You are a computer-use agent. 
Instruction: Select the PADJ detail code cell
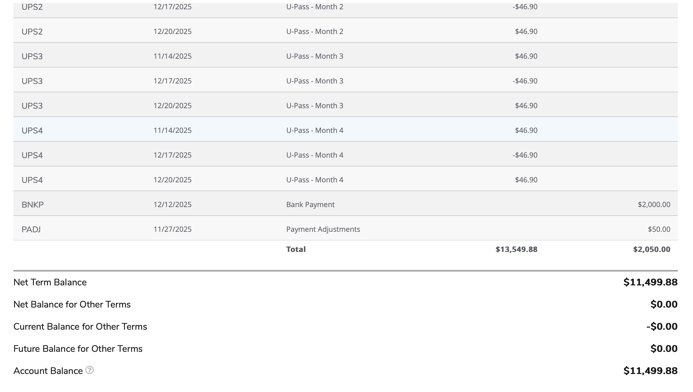point(31,229)
